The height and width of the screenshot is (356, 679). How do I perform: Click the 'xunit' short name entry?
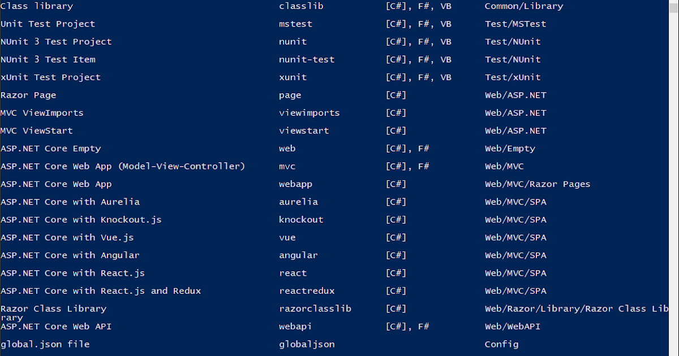tap(293, 77)
